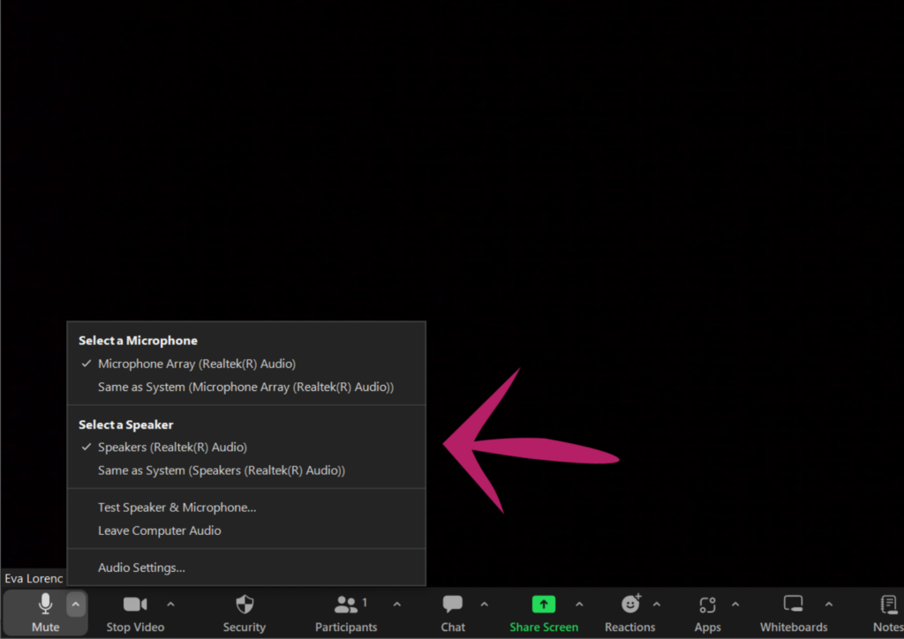The image size is (904, 639).
Task: Open Whiteboards from the toolbar
Action: pos(794,613)
